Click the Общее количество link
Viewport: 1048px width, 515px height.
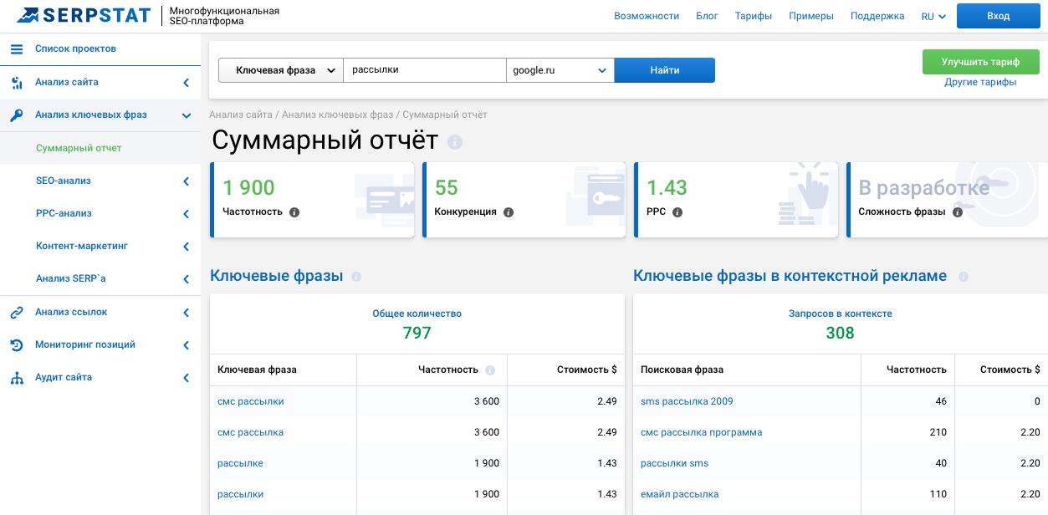click(417, 314)
